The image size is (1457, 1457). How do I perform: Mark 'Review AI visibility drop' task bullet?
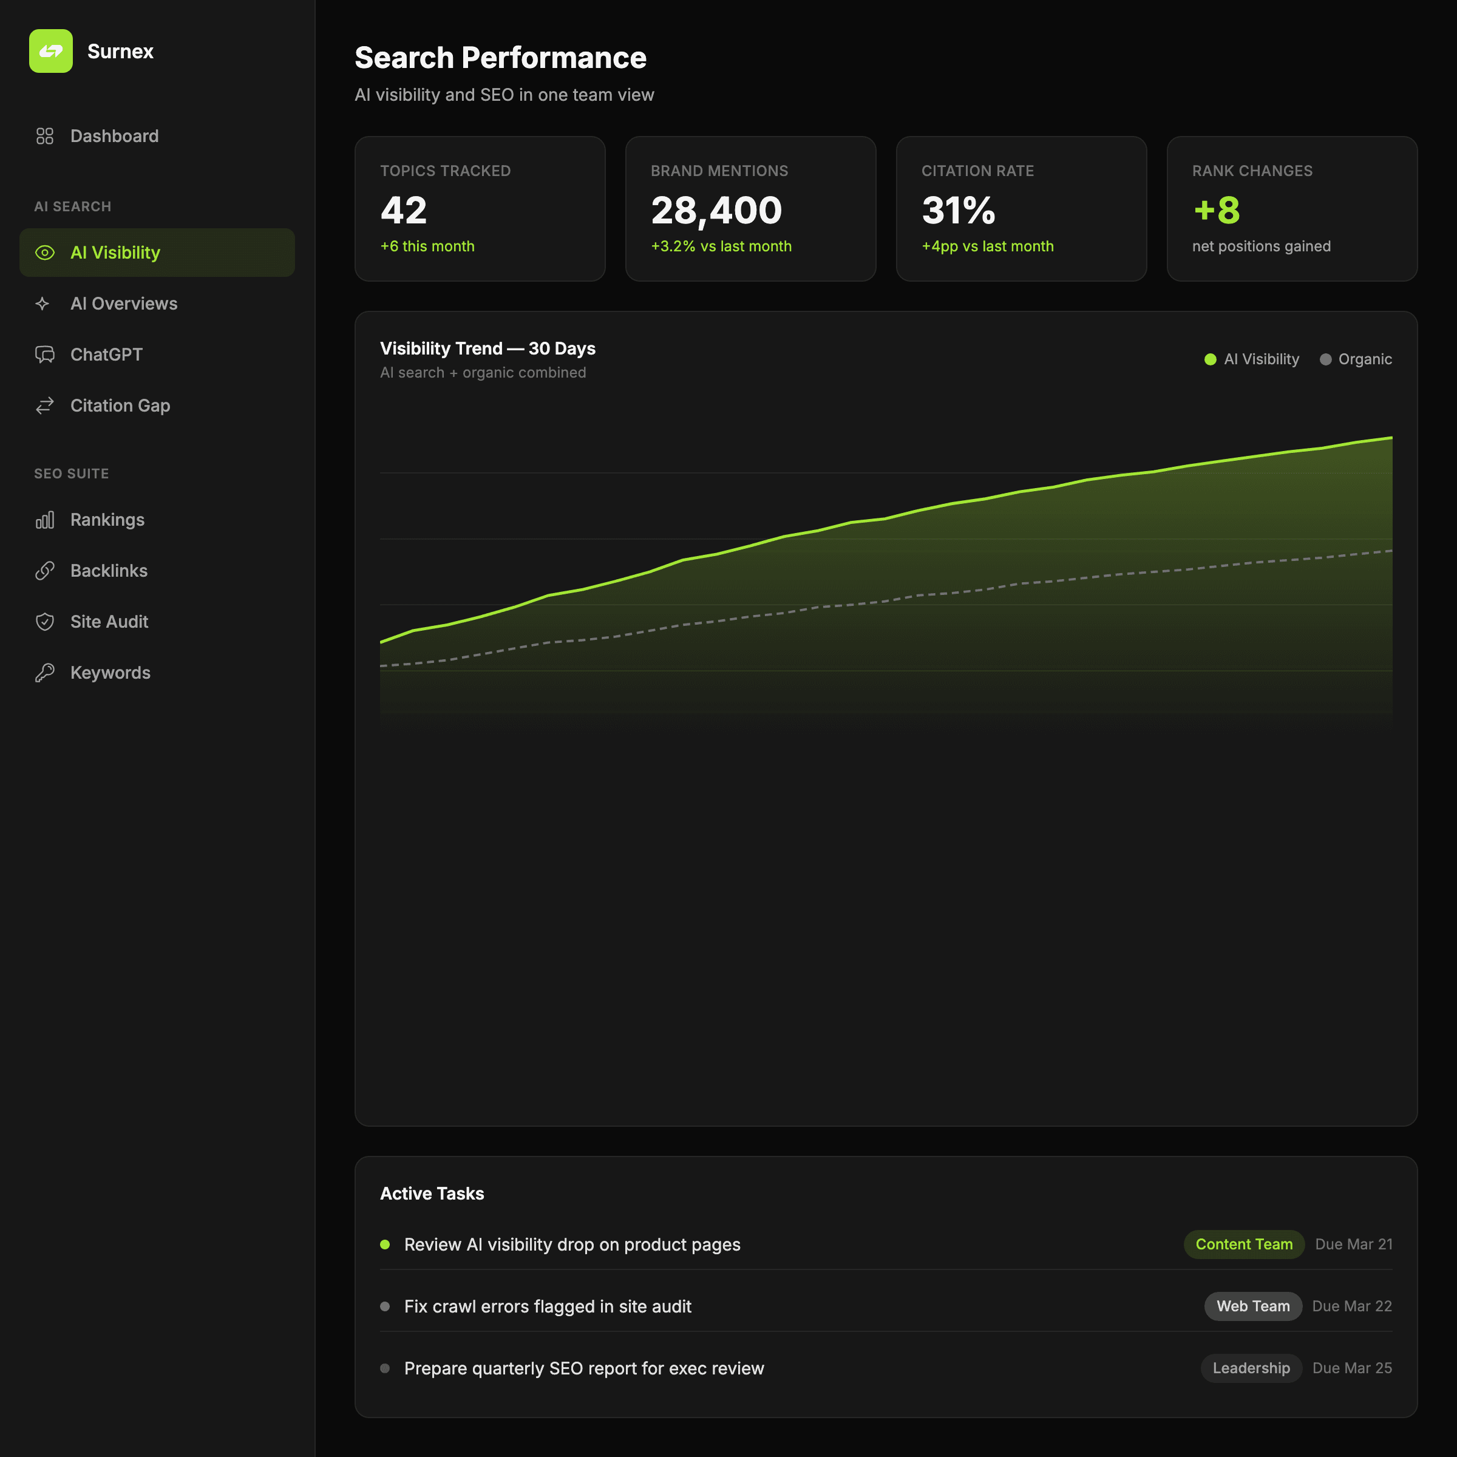coord(385,1245)
